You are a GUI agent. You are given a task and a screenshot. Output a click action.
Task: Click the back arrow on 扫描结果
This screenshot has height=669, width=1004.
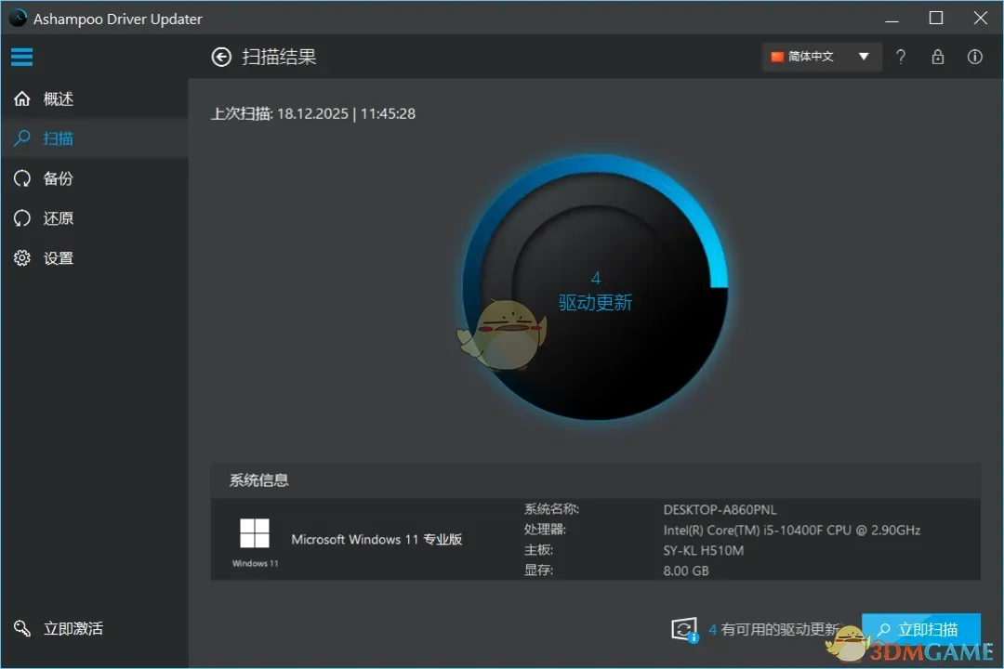(x=220, y=57)
